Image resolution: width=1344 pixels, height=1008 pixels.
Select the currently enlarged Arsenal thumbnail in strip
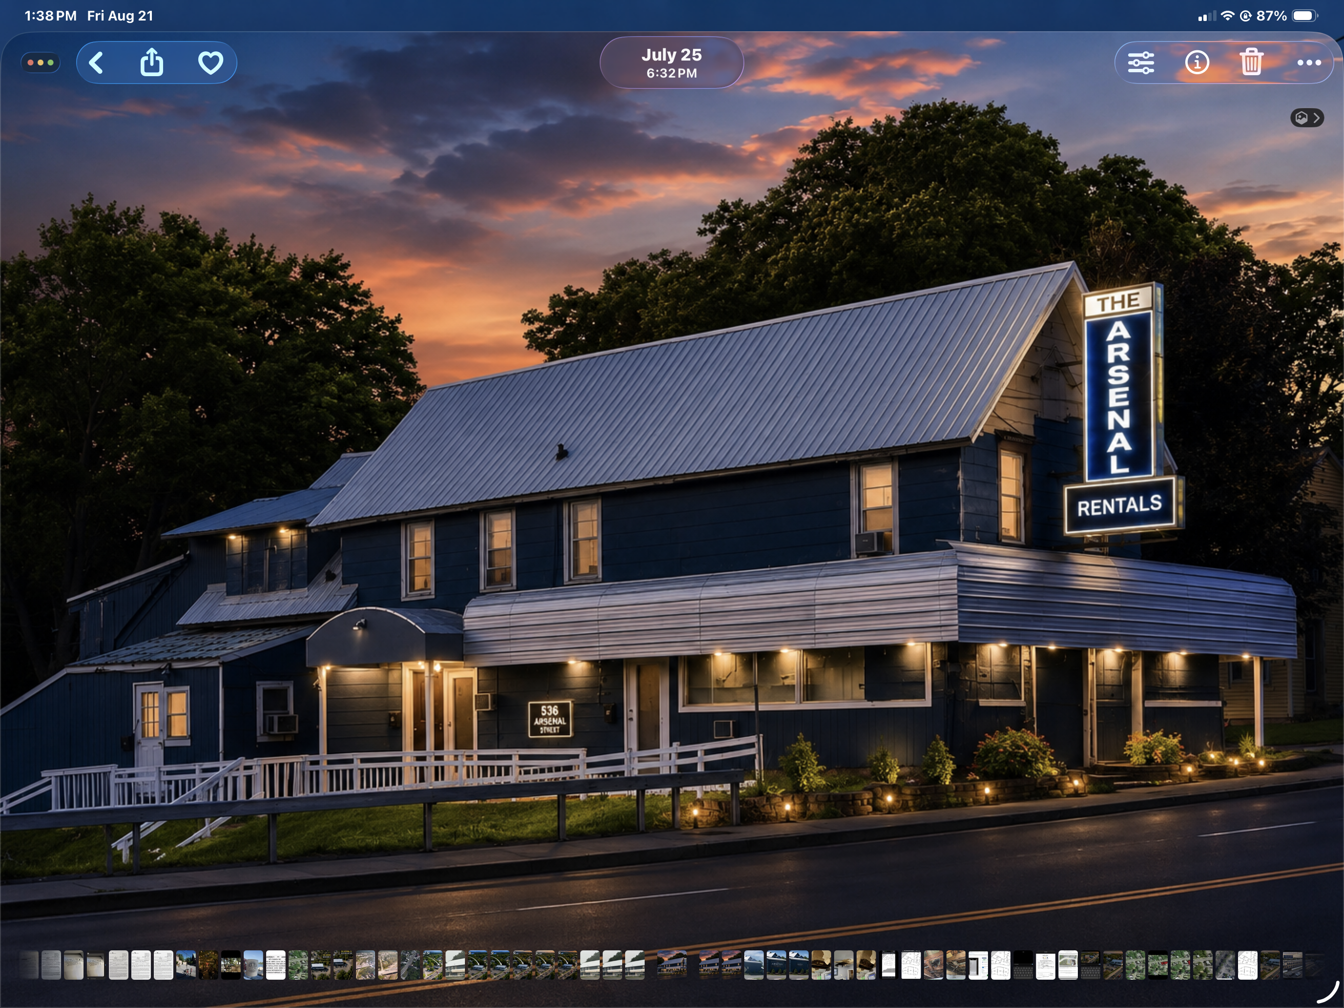click(672, 965)
